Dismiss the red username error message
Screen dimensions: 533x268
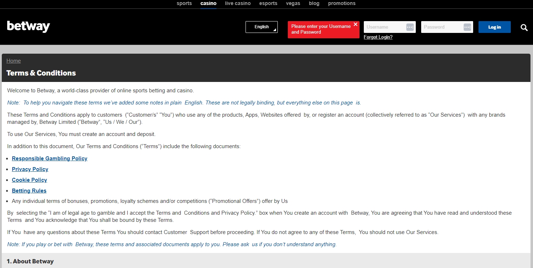click(356, 24)
